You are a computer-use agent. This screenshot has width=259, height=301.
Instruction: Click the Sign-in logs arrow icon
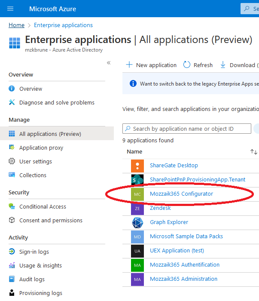(12, 251)
